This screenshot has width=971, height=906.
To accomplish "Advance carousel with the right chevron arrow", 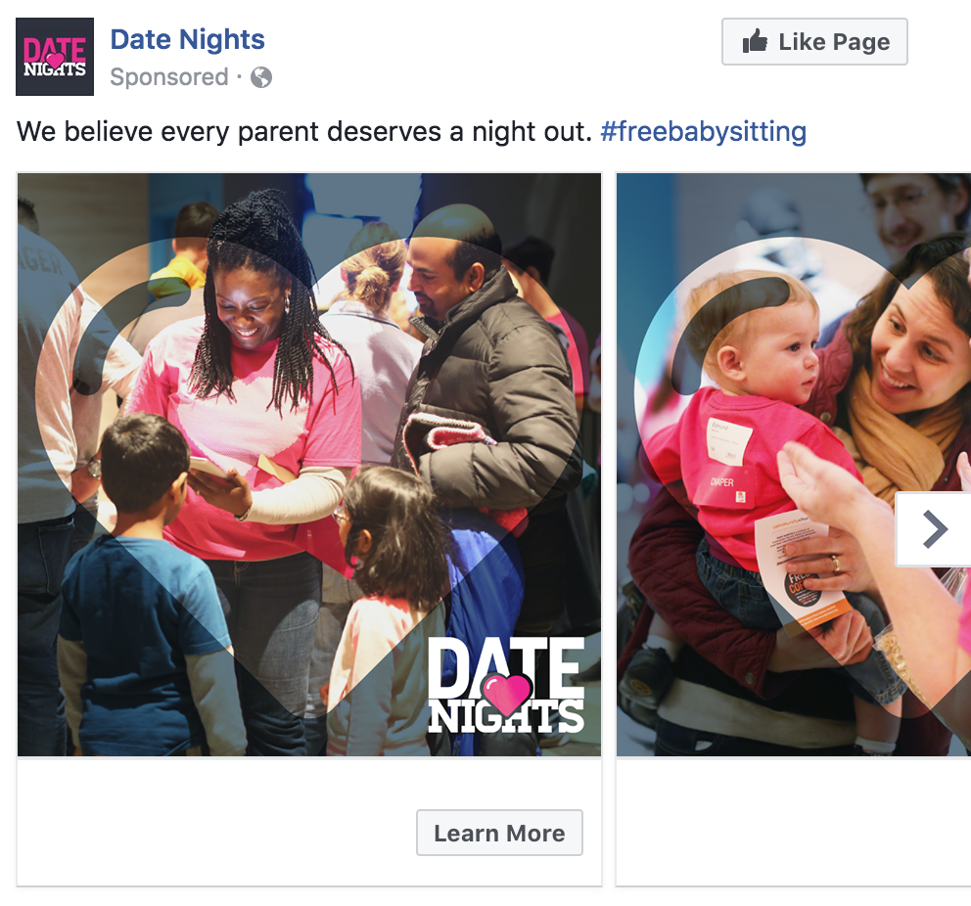I will pyautogui.click(x=934, y=529).
